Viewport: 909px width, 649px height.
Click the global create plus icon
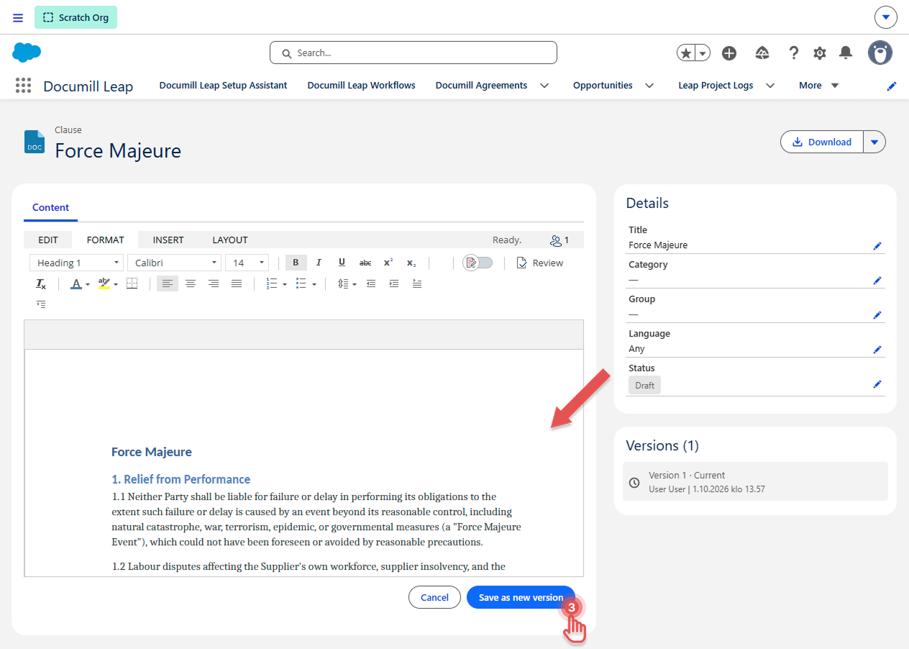tap(729, 53)
